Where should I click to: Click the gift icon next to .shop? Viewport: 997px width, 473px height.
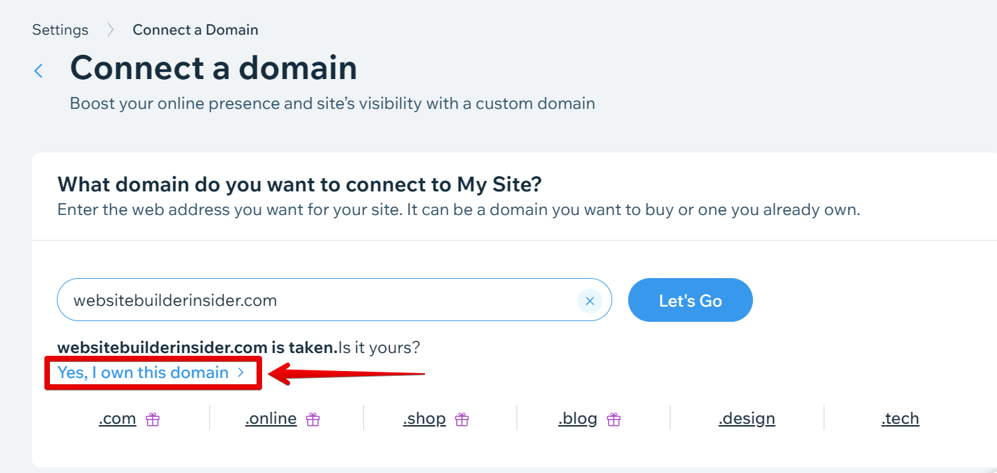pos(462,419)
